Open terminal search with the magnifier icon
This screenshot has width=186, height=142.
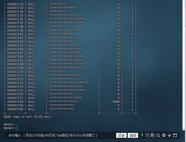[158, 135]
